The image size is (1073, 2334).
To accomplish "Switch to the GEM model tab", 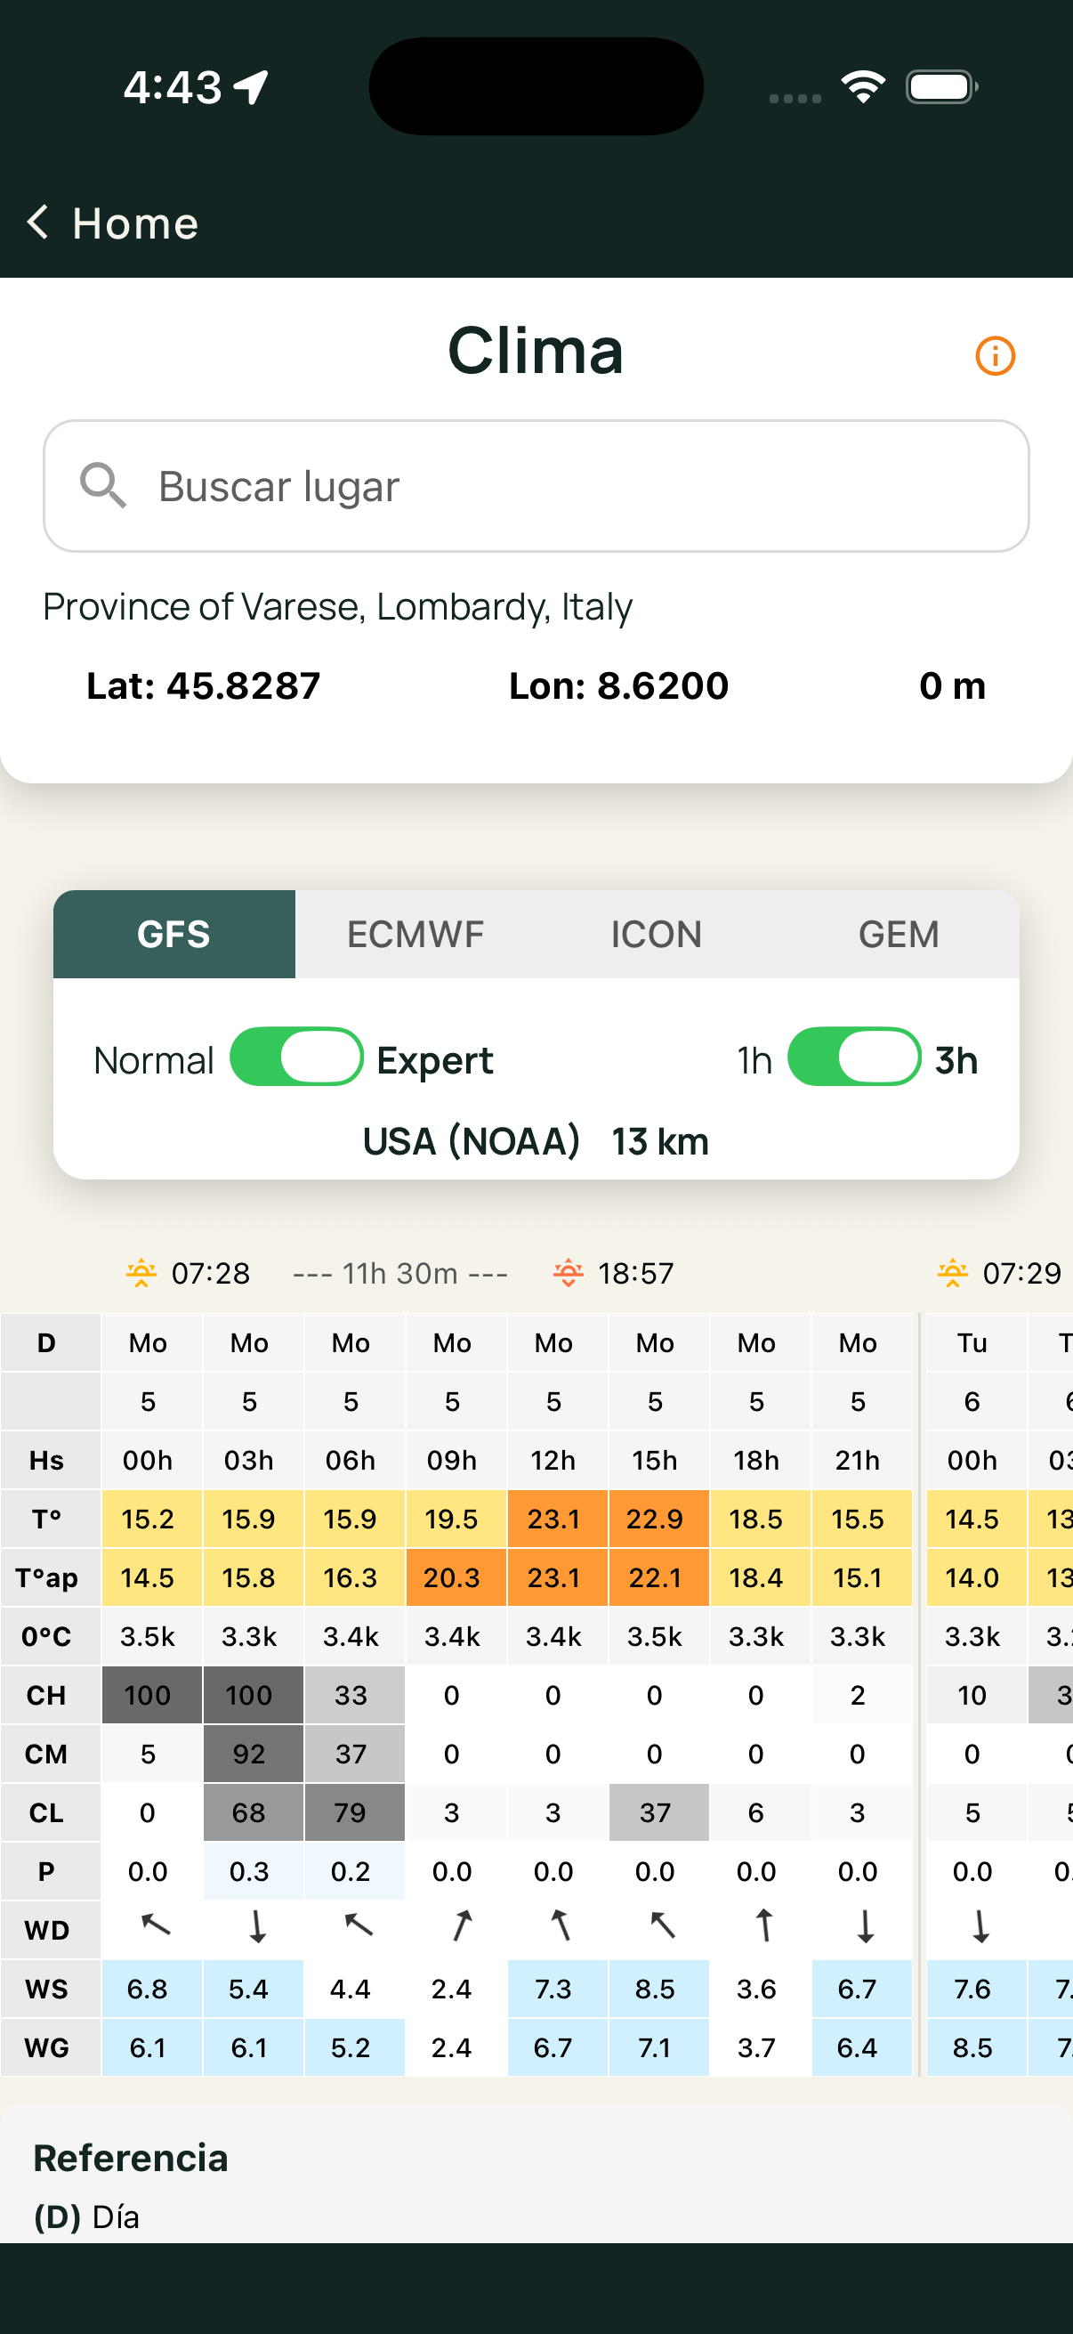I will [899, 934].
